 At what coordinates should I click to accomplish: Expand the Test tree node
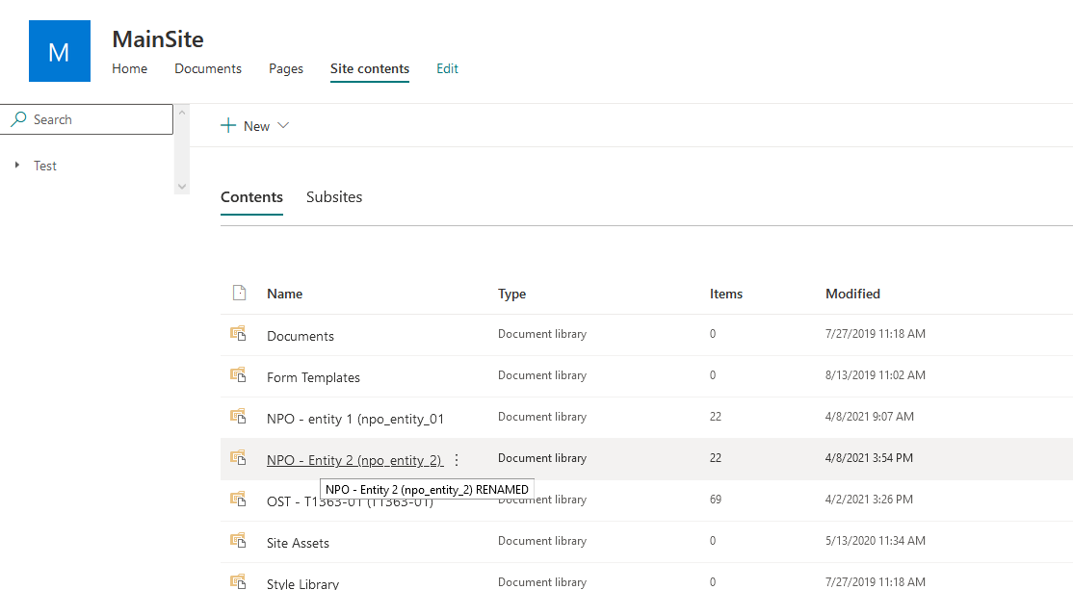pos(17,165)
